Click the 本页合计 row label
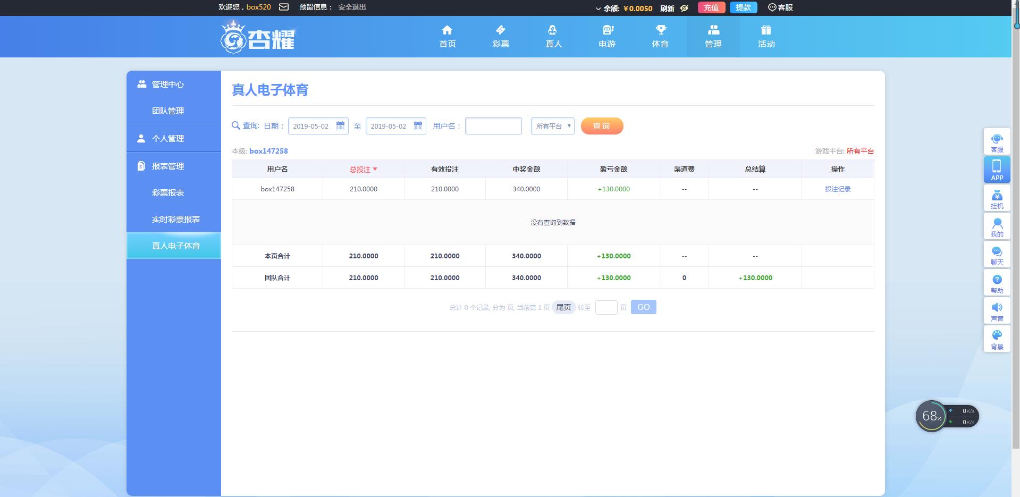The height and width of the screenshot is (497, 1020). [277, 256]
